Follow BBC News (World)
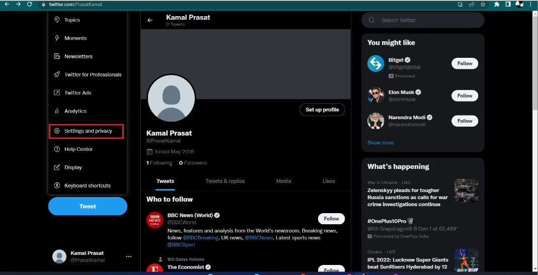 332,218
